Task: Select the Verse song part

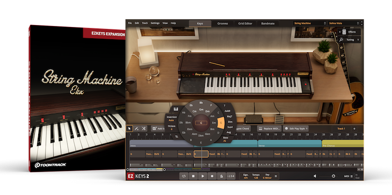Action: [290, 143]
